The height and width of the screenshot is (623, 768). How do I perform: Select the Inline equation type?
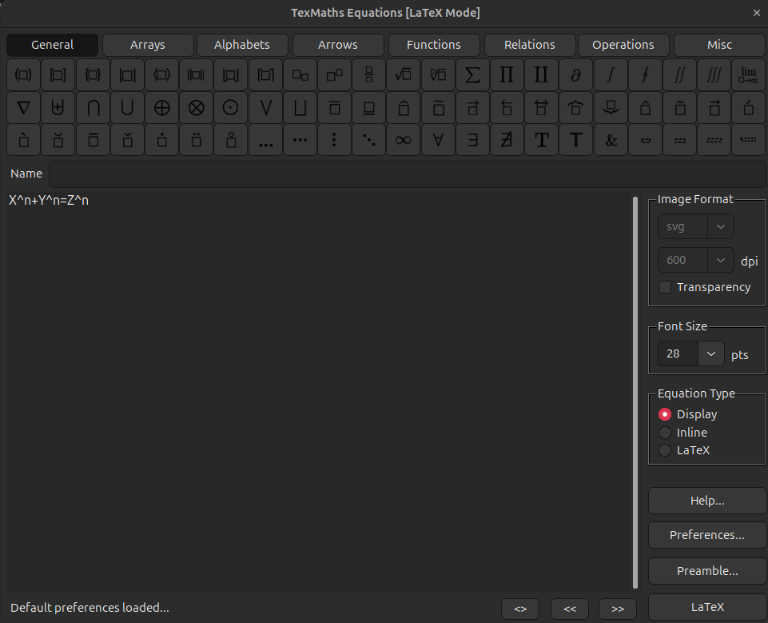point(664,433)
